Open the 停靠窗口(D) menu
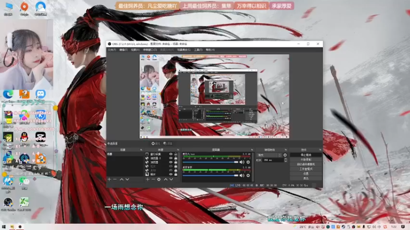The width and height of the screenshot is (410, 230). click(x=150, y=50)
